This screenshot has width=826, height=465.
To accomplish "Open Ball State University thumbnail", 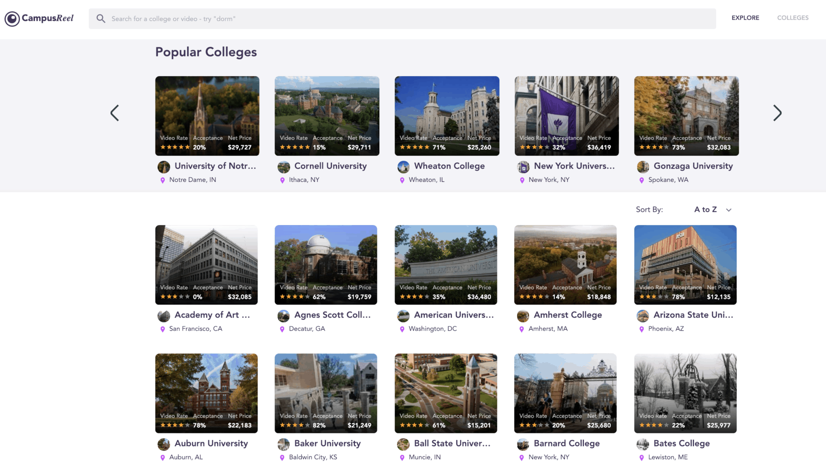I will tap(446, 393).
